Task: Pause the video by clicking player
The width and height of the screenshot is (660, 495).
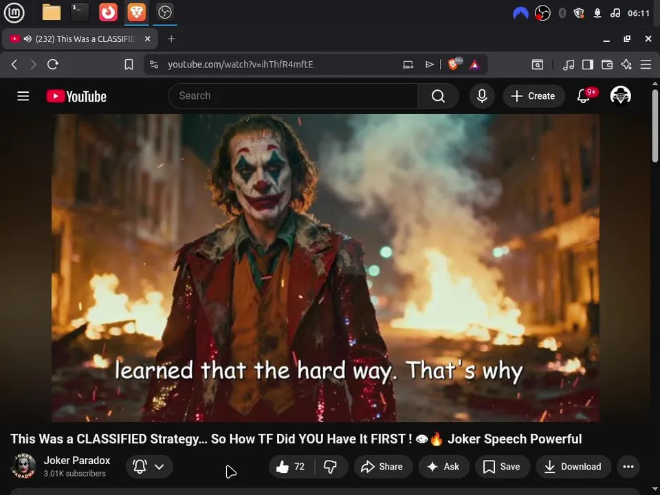Action: (x=325, y=267)
